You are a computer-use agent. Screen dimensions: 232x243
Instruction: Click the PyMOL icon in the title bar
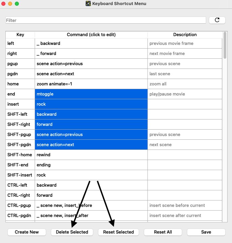coord(88,4)
